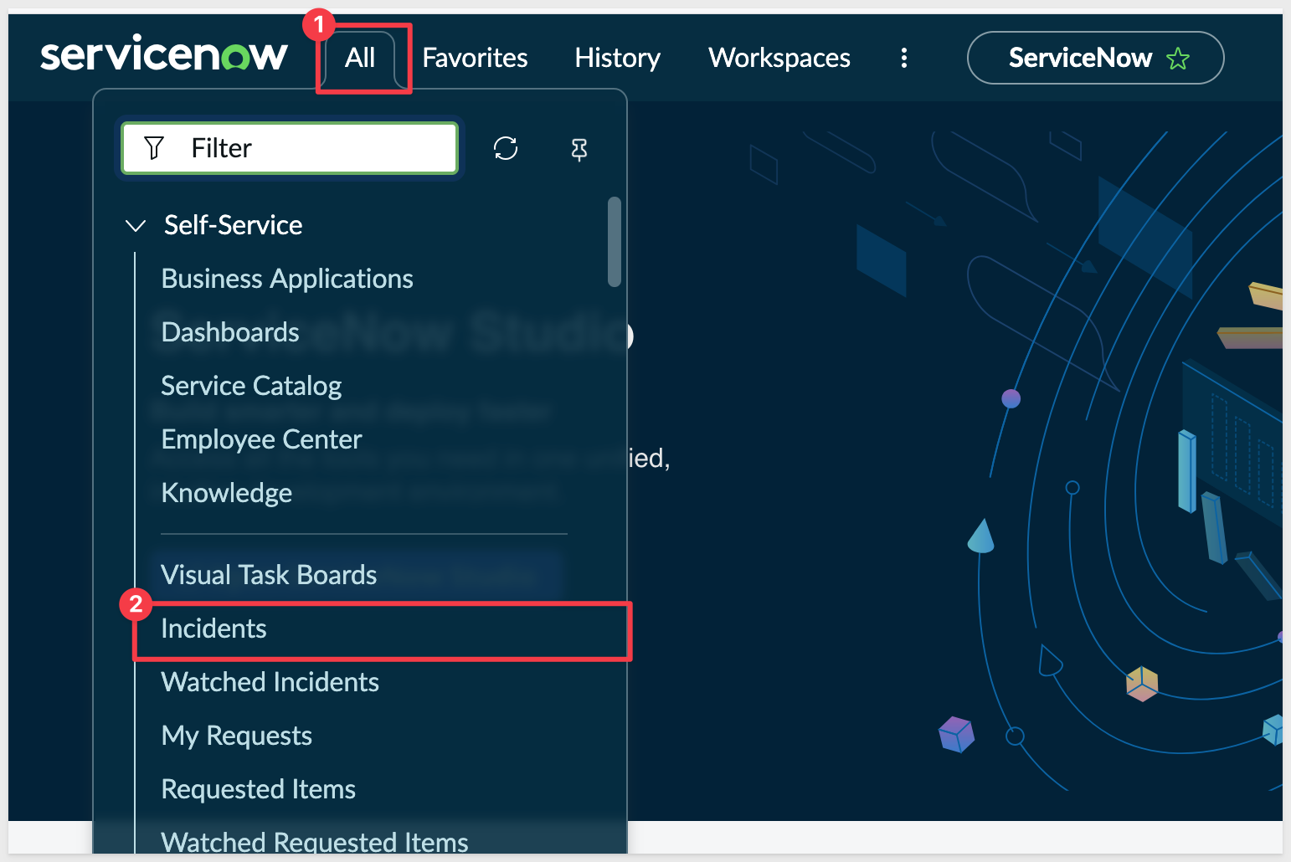The image size is (1291, 862).
Task: Focus the Filter input field
Action: tap(318, 148)
